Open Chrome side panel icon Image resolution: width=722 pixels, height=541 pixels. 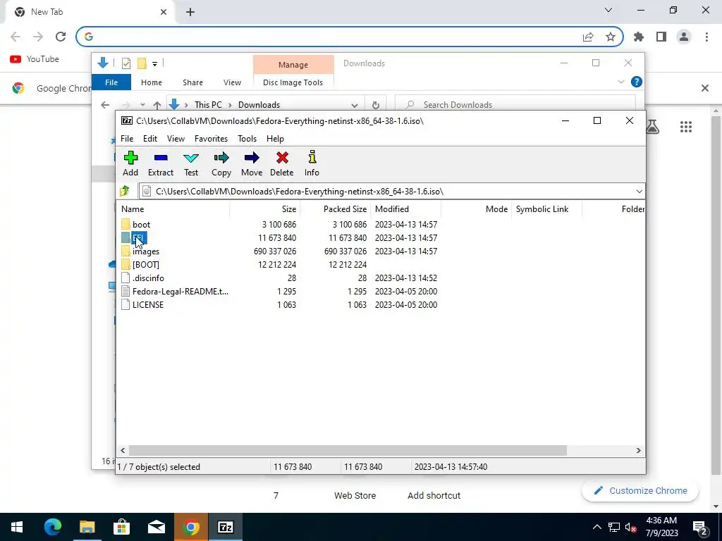click(x=661, y=37)
